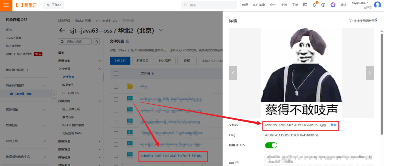Select 文件列表 in navigation

click(68, 77)
